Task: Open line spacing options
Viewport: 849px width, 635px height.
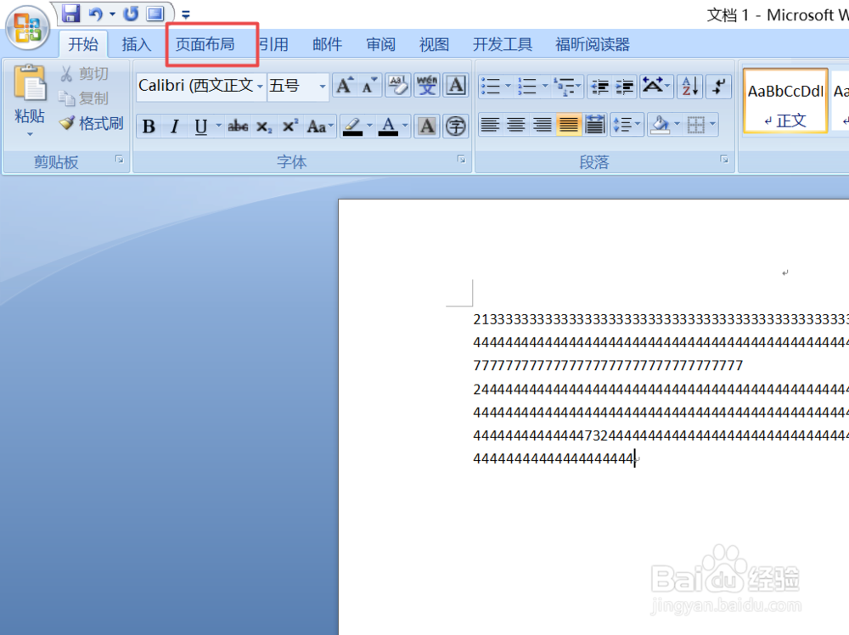Action: pyautogui.click(x=627, y=126)
